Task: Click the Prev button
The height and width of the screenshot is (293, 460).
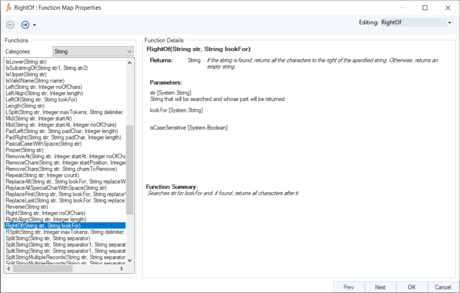Action: pos(348,287)
